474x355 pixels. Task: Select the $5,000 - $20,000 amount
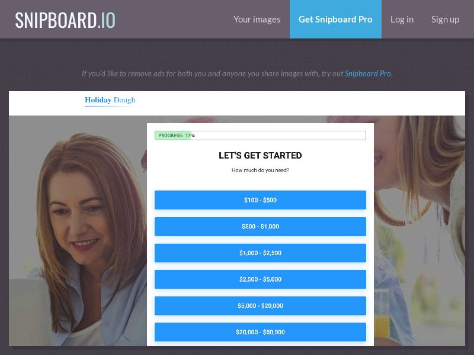pos(260,306)
